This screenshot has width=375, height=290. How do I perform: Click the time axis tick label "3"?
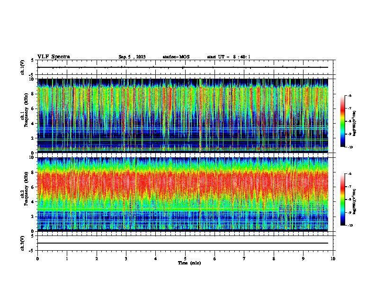click(x=126, y=259)
